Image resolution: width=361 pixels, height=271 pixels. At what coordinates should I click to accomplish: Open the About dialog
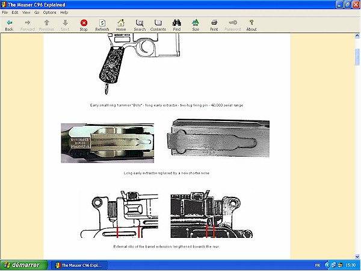pyautogui.click(x=251, y=25)
